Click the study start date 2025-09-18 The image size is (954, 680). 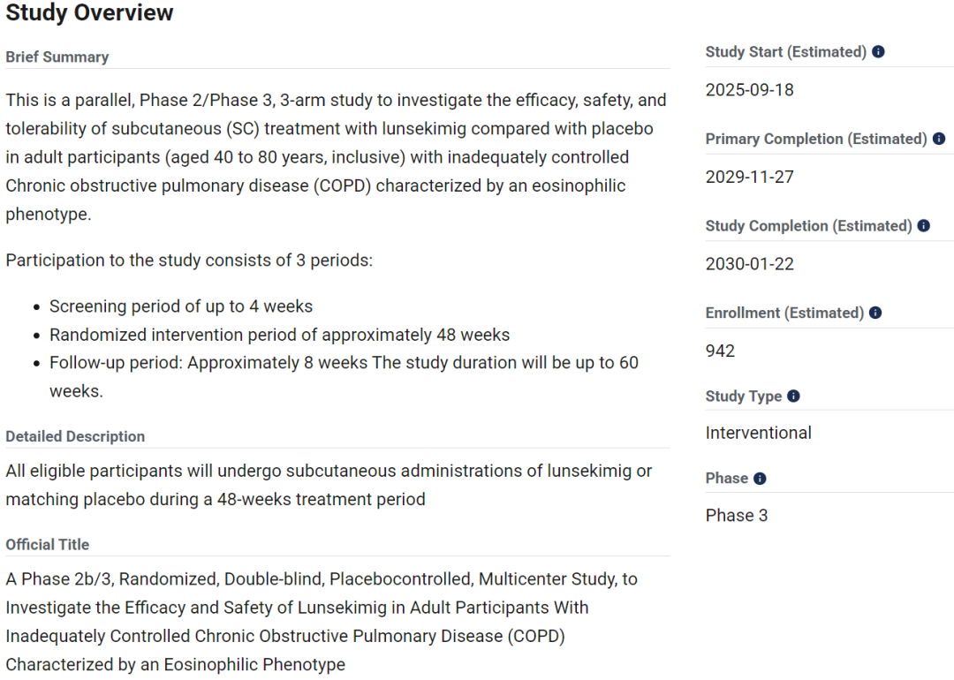coord(750,90)
